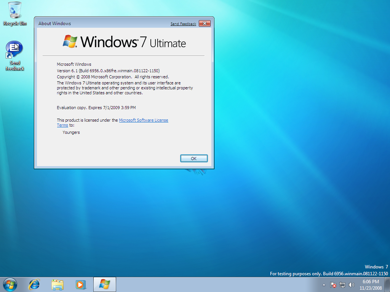Open the network status tray icon

[342, 285]
